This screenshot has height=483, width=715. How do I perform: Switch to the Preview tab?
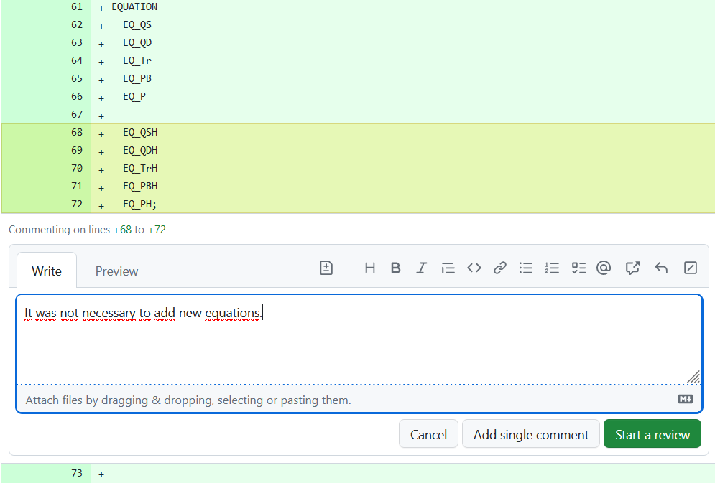point(116,271)
